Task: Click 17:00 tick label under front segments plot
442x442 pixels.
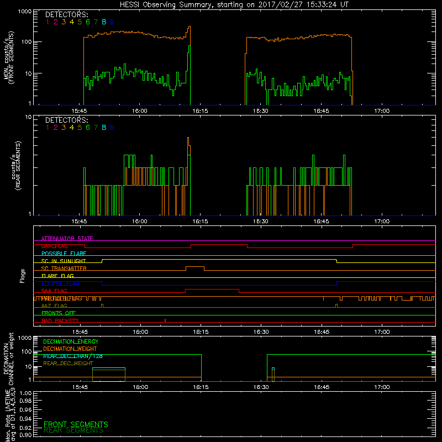Action: [x=382, y=111]
